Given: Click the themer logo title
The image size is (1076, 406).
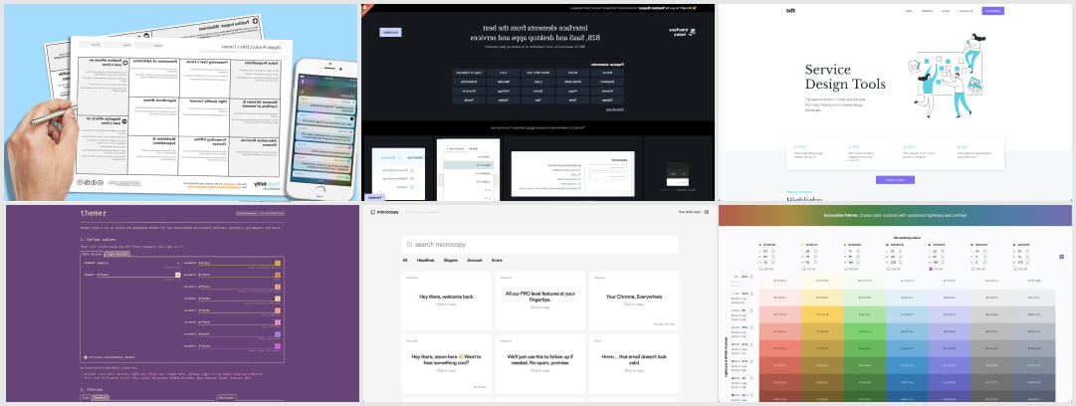Looking at the screenshot, I should click(x=95, y=214).
